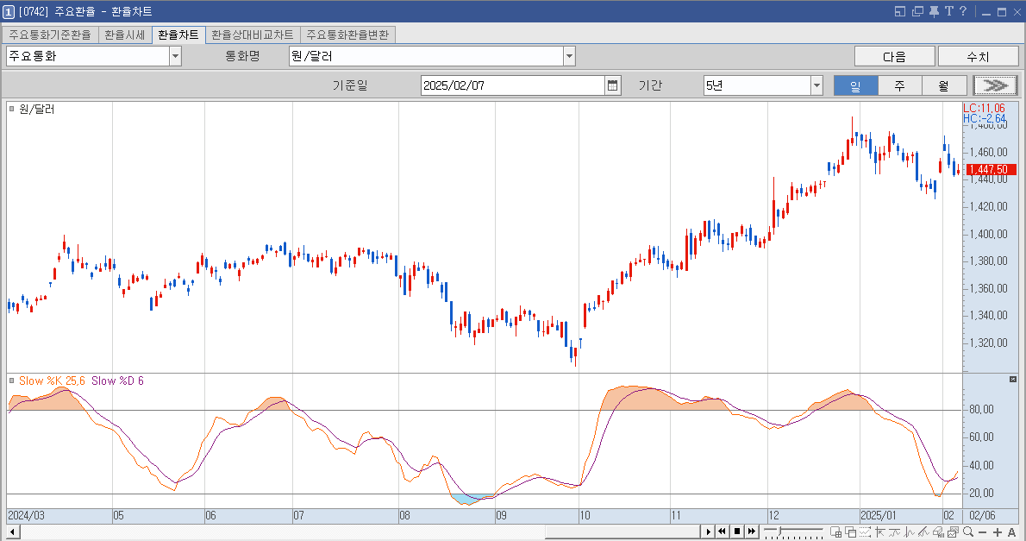1026x541 pixels.
Task: Click the dotted range selection chart icon
Action: click(x=865, y=532)
